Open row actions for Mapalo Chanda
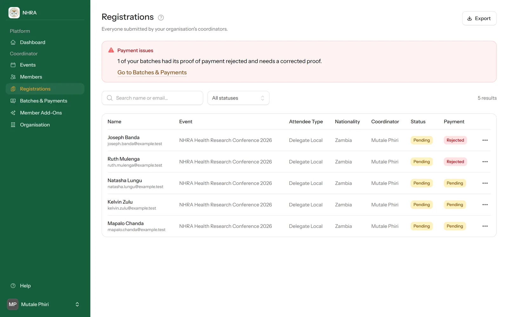The width and height of the screenshot is (508, 317). coord(485,226)
